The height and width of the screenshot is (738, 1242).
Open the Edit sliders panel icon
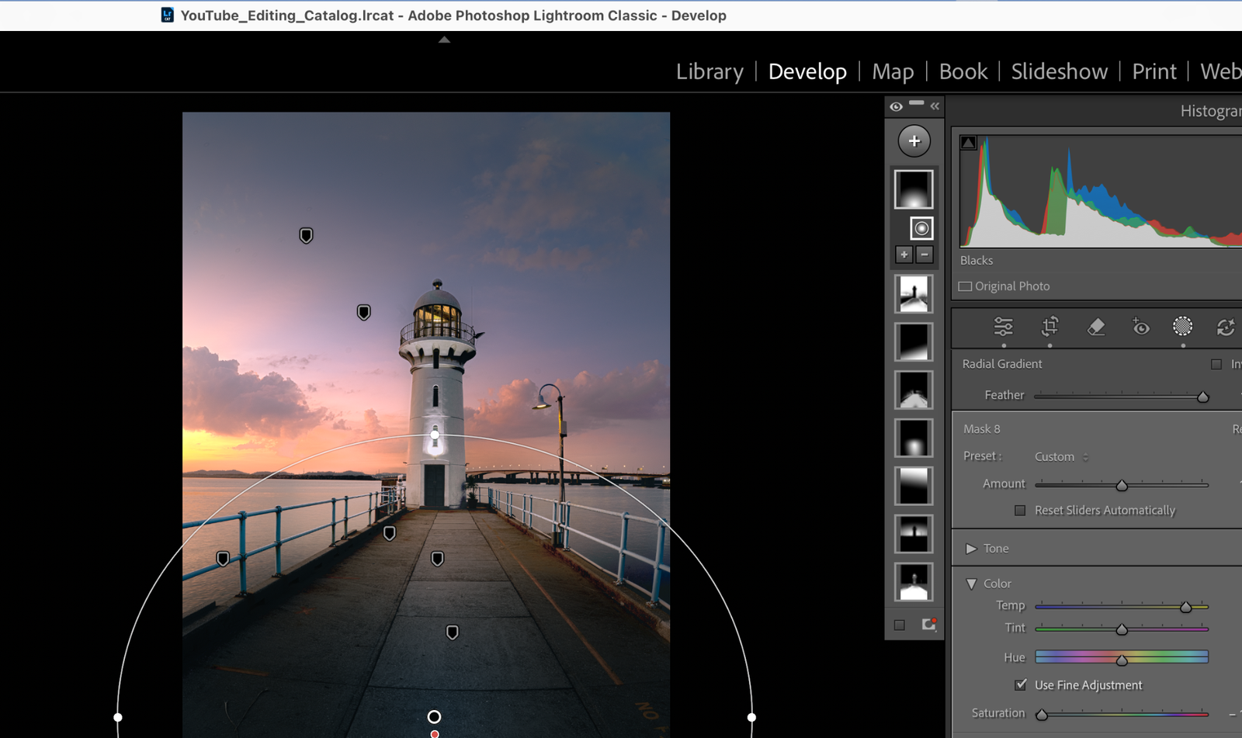tap(1003, 327)
